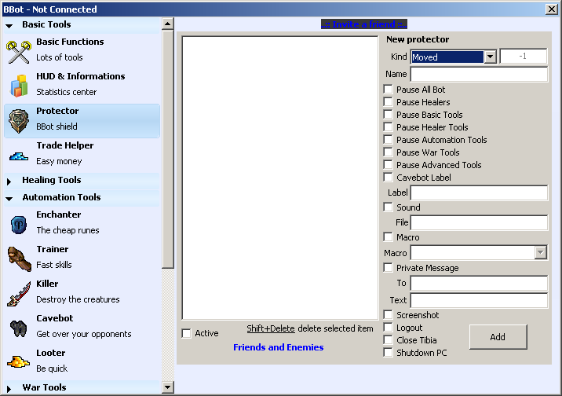The width and height of the screenshot is (562, 396).
Task: Open the Macro combo box
Action: tap(540, 252)
